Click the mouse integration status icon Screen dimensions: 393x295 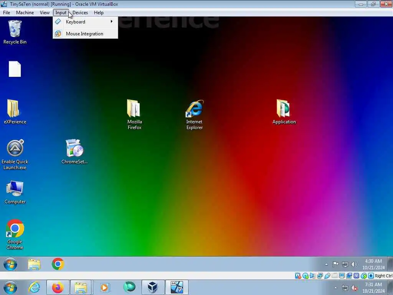(363, 276)
